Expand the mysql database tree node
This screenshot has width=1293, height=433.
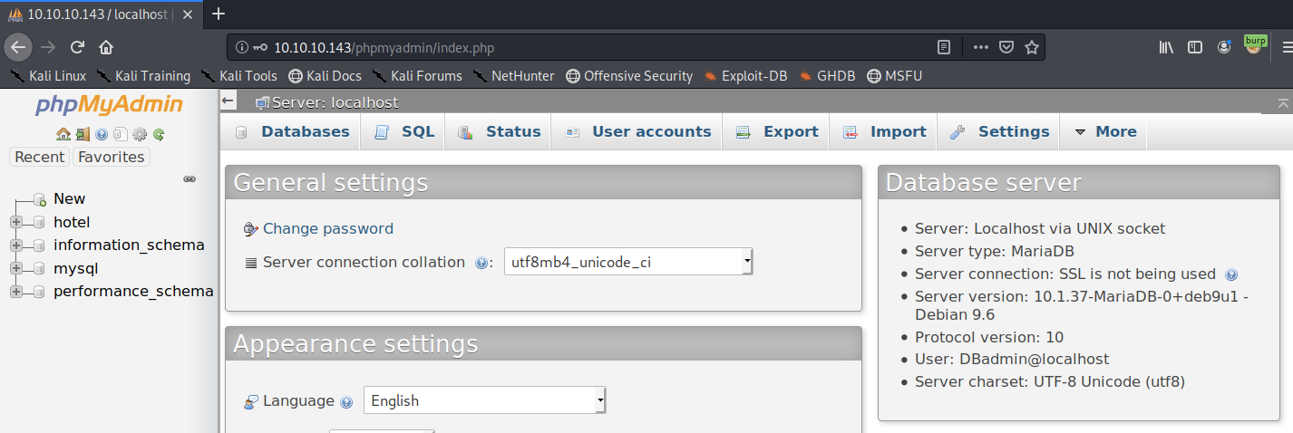click(15, 269)
